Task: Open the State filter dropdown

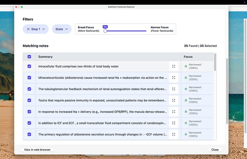Action: pyautogui.click(x=62, y=29)
